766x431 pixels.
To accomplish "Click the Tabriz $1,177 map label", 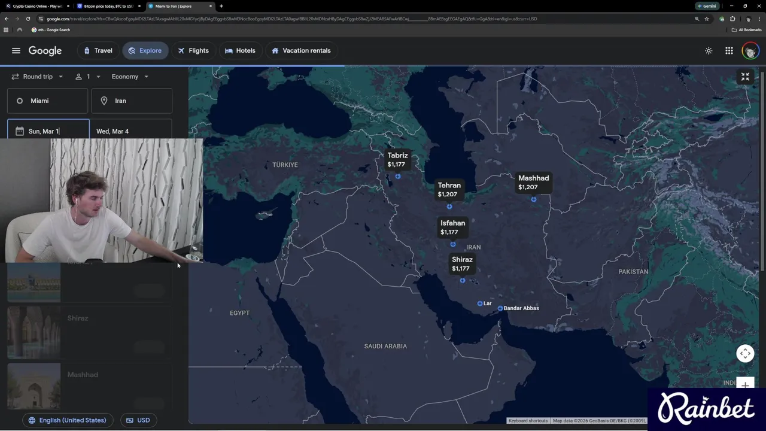I will pyautogui.click(x=397, y=160).
